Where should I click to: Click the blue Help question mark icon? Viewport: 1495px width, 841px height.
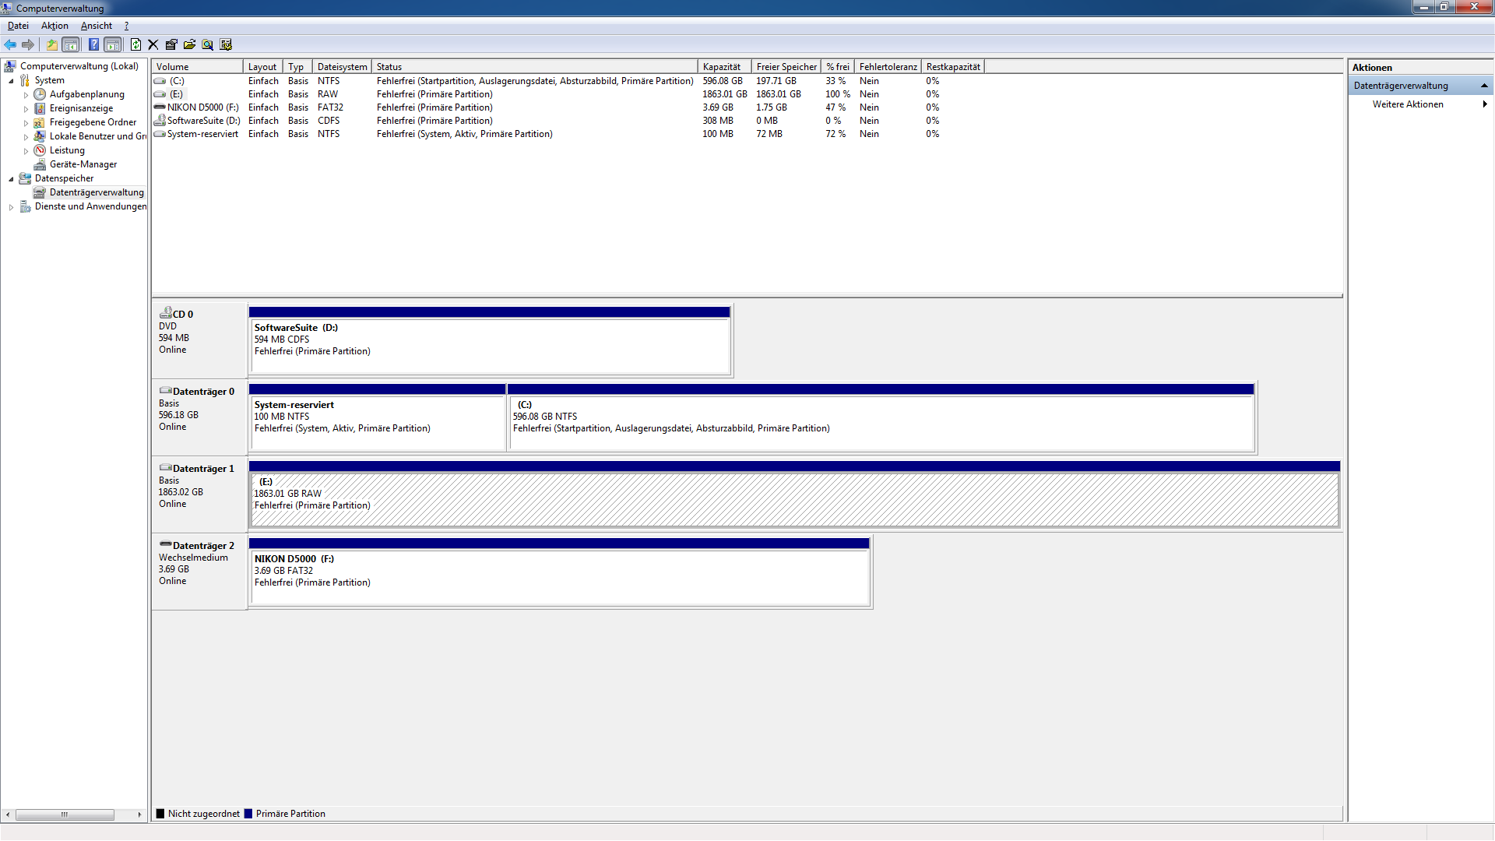pyautogui.click(x=93, y=44)
